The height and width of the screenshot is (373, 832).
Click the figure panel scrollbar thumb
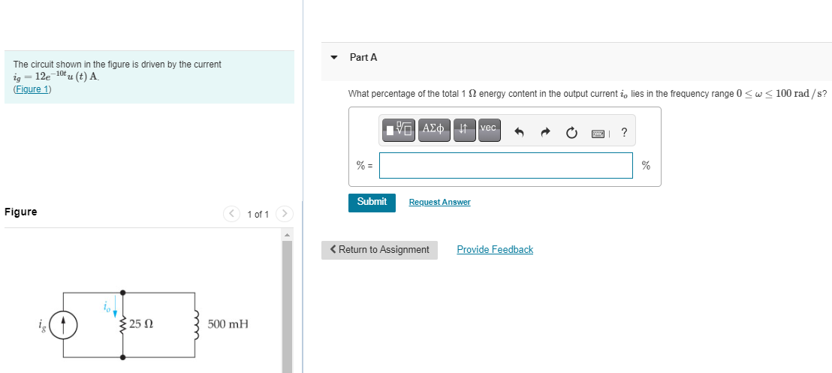point(287,307)
